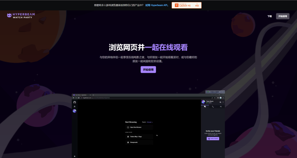Click the round room avatar in demo sidebar
297x158 pixels.
(75, 111)
